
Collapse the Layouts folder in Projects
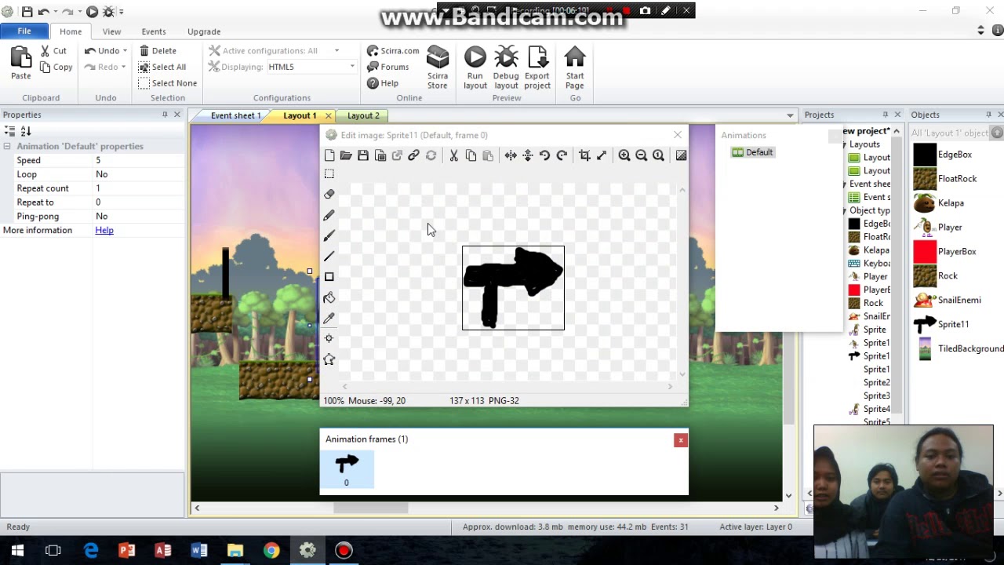[x=845, y=144]
